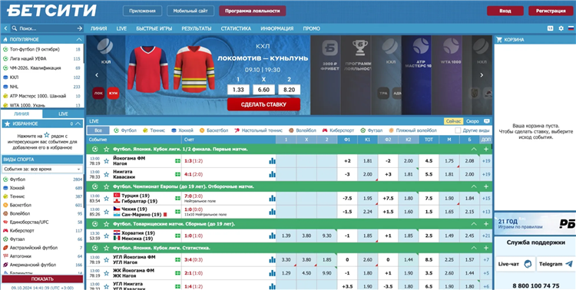Image resolution: width=576 pixels, height=290 pixels.
Task: Collapse Футбол. Япония. Кубок лиги section
Action: [474, 150]
